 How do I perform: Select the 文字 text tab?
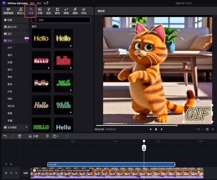tap(31, 11)
